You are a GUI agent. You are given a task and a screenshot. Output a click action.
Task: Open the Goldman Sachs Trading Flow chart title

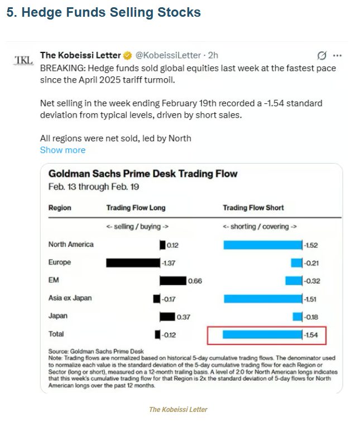[143, 174]
